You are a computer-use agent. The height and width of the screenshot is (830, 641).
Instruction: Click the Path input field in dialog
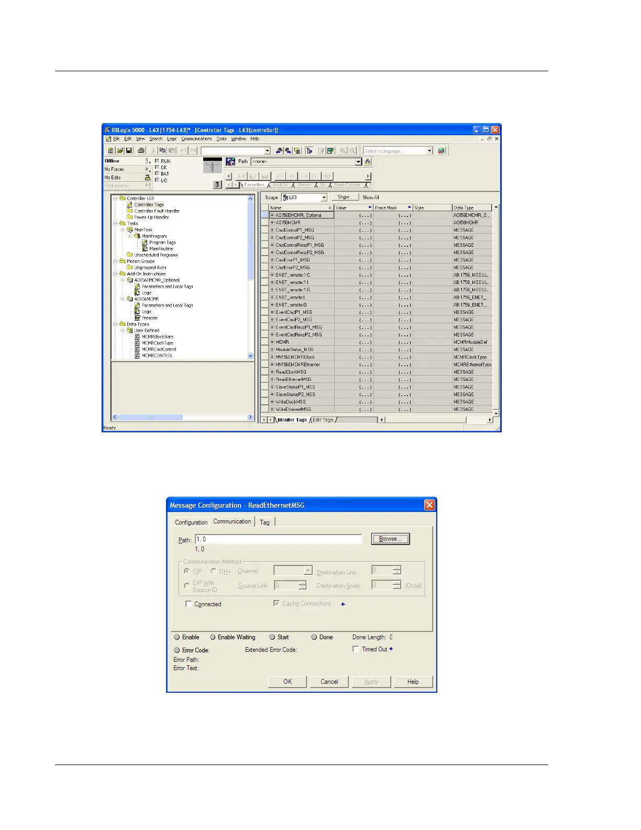click(278, 539)
